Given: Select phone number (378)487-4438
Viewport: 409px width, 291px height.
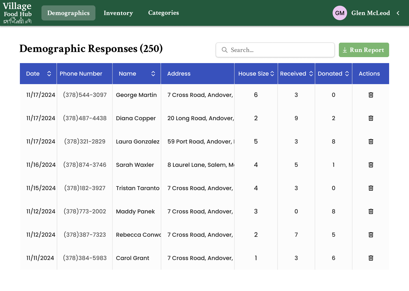Looking at the screenshot, I should click(85, 118).
